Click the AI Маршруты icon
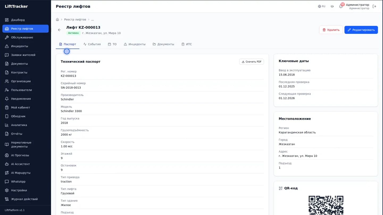383x215 pixels. (x=7, y=173)
